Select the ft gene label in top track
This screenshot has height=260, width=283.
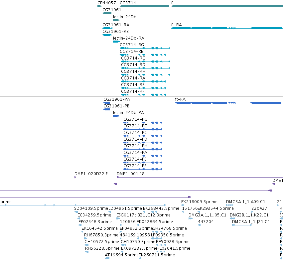coord(172,3)
